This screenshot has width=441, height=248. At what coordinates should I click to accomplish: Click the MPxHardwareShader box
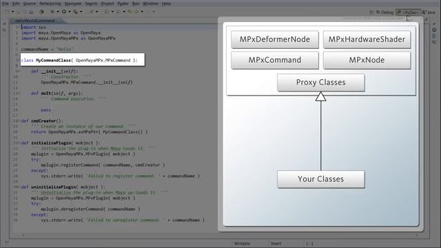[367, 39]
